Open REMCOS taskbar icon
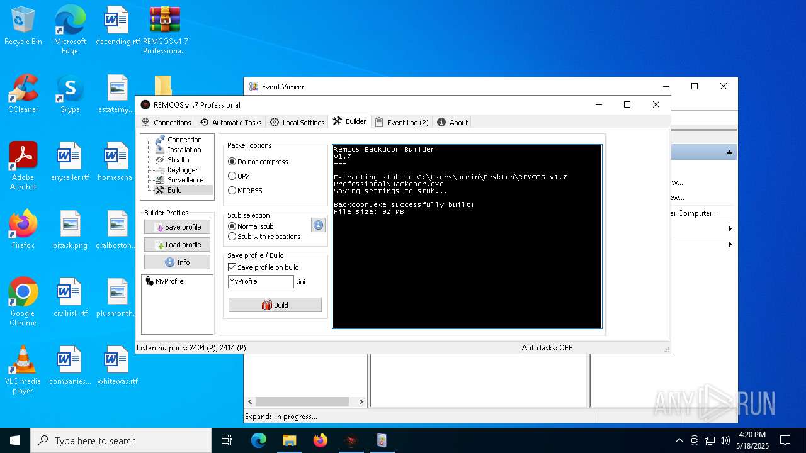Image resolution: width=806 pixels, height=453 pixels. tap(351, 440)
